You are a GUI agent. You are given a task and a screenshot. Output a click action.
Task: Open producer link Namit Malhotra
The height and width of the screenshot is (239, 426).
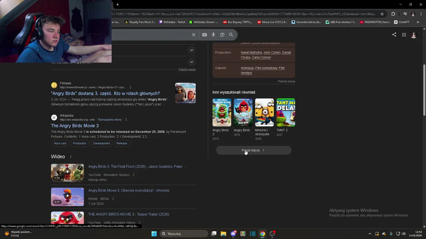251,52
